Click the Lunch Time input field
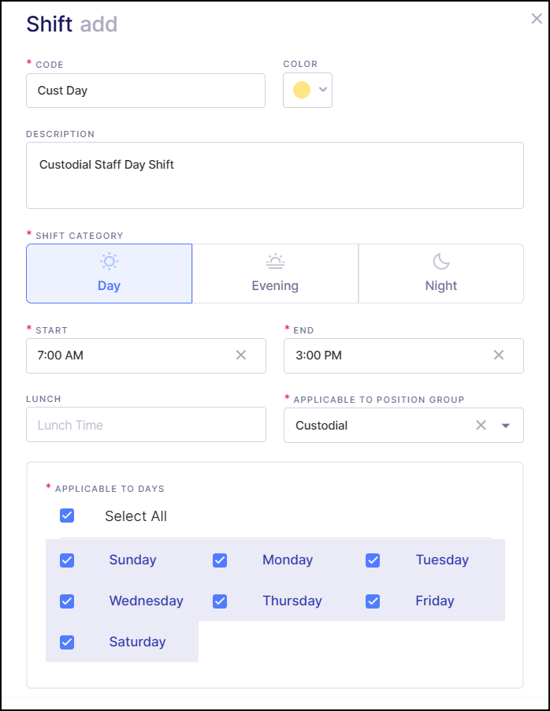The height and width of the screenshot is (711, 550). 146,426
